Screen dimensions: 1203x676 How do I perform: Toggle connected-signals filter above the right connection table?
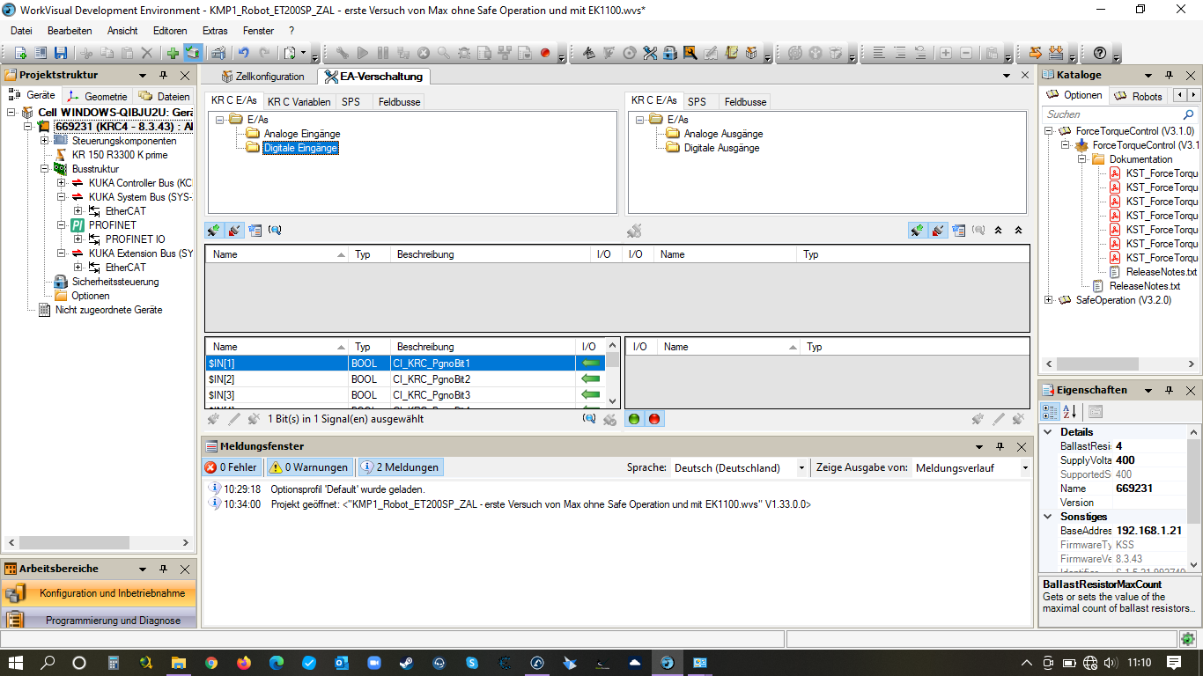click(x=918, y=231)
